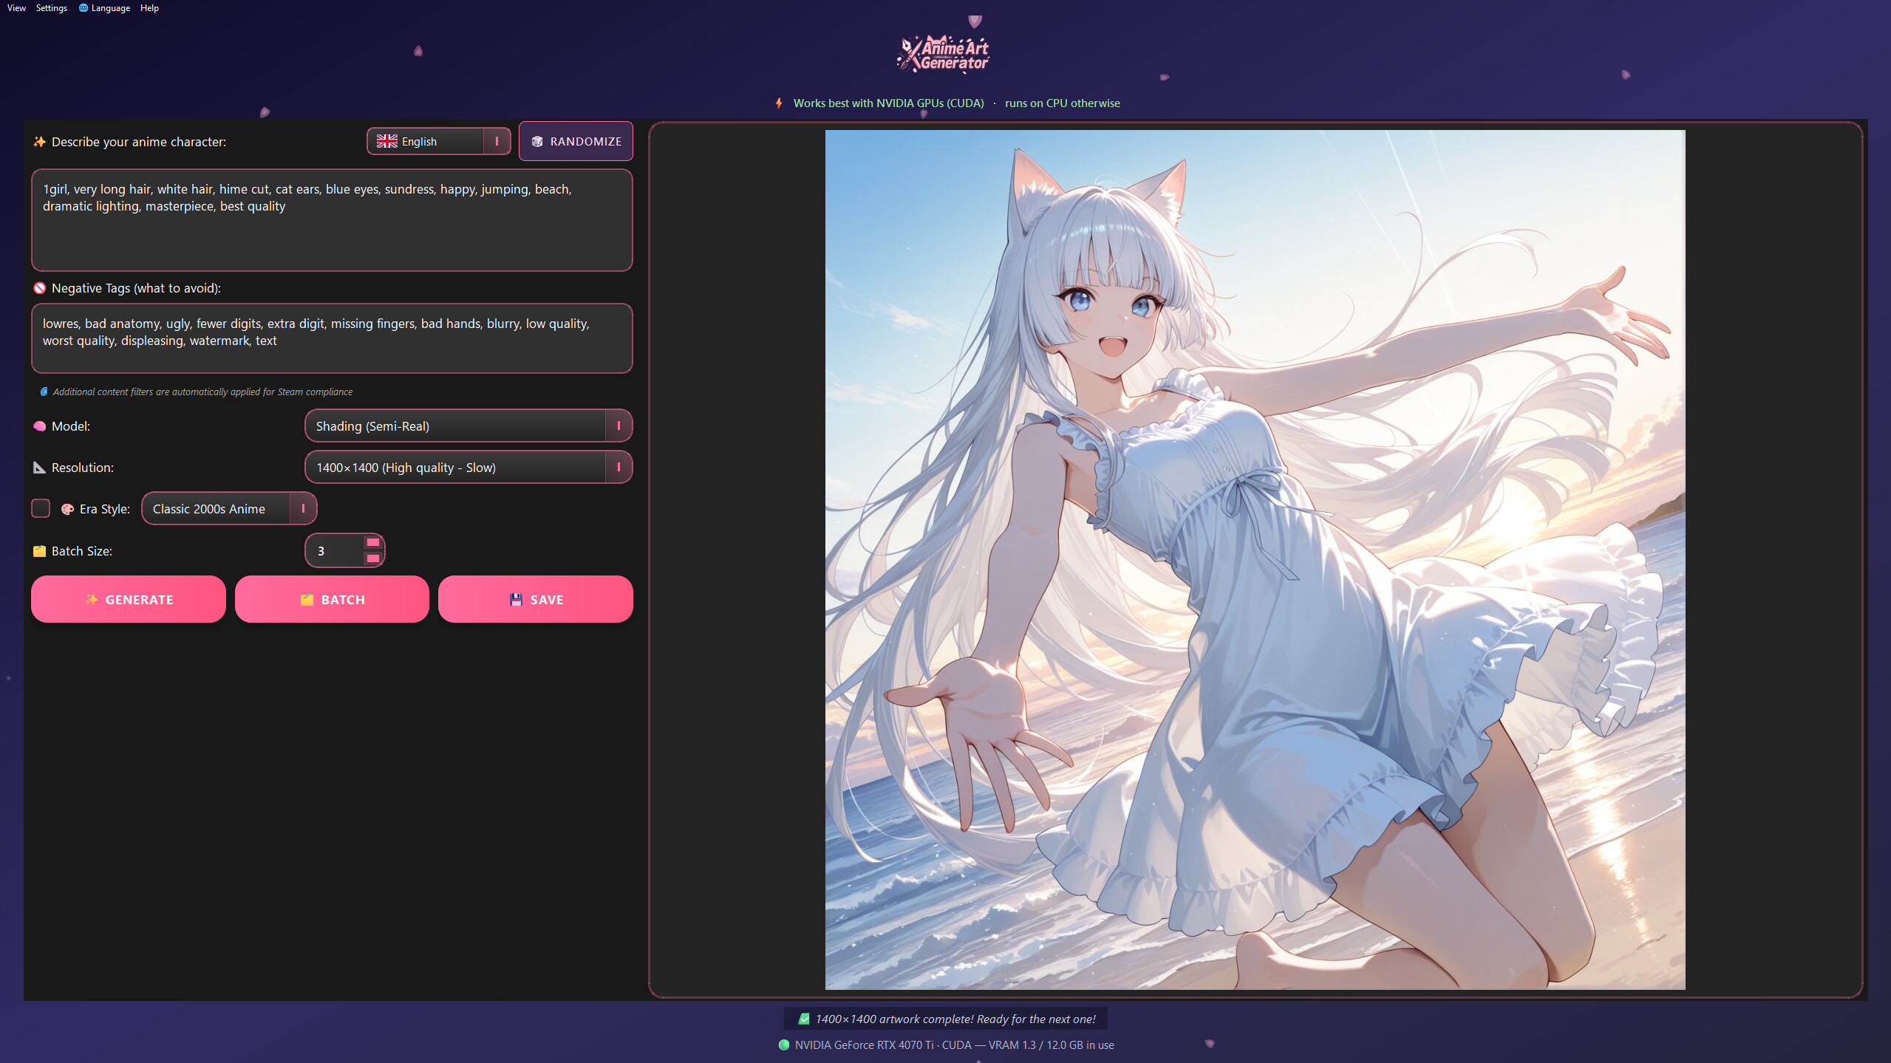The image size is (1891, 1063).
Task: Click into the Negative Tags text box
Action: click(x=332, y=338)
